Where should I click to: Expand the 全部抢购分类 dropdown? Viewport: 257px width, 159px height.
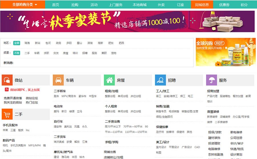(25, 5)
